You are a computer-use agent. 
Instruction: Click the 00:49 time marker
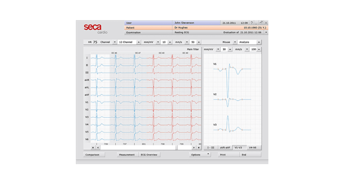185,53
